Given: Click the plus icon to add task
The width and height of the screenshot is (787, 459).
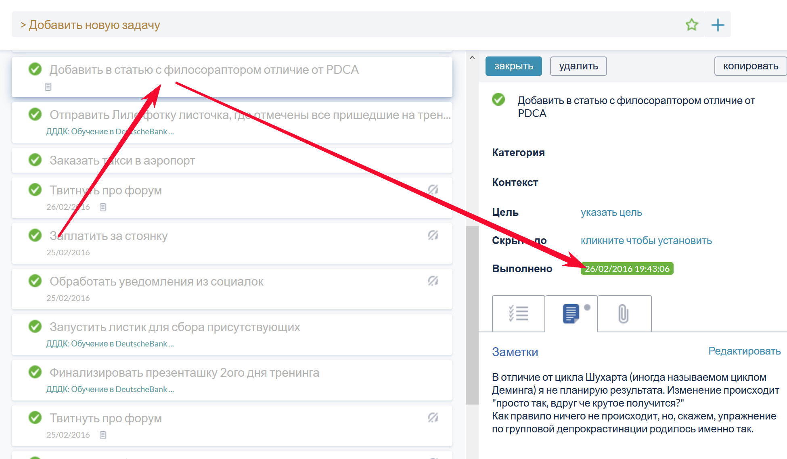Looking at the screenshot, I should 718,25.
